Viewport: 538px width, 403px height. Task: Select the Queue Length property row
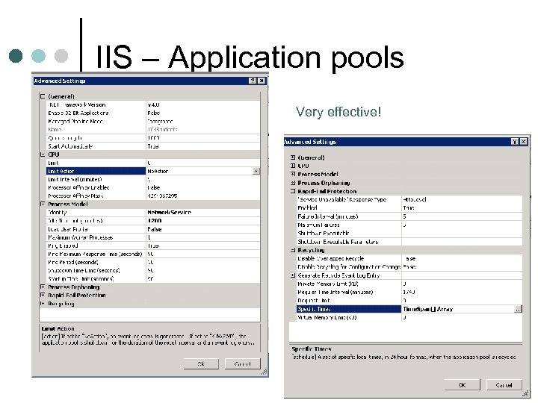[x=153, y=138]
